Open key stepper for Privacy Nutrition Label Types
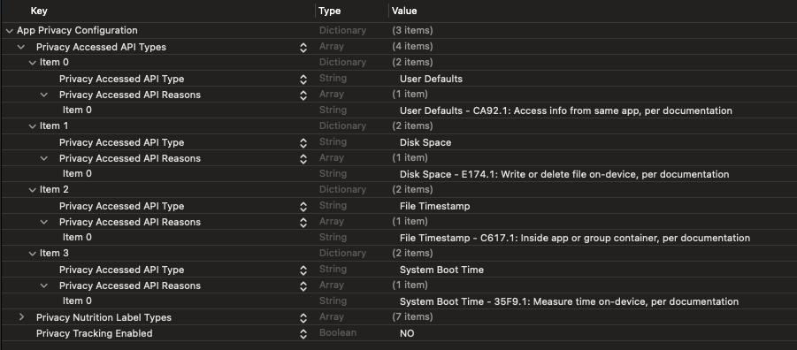The width and height of the screenshot is (797, 350). pos(303,318)
